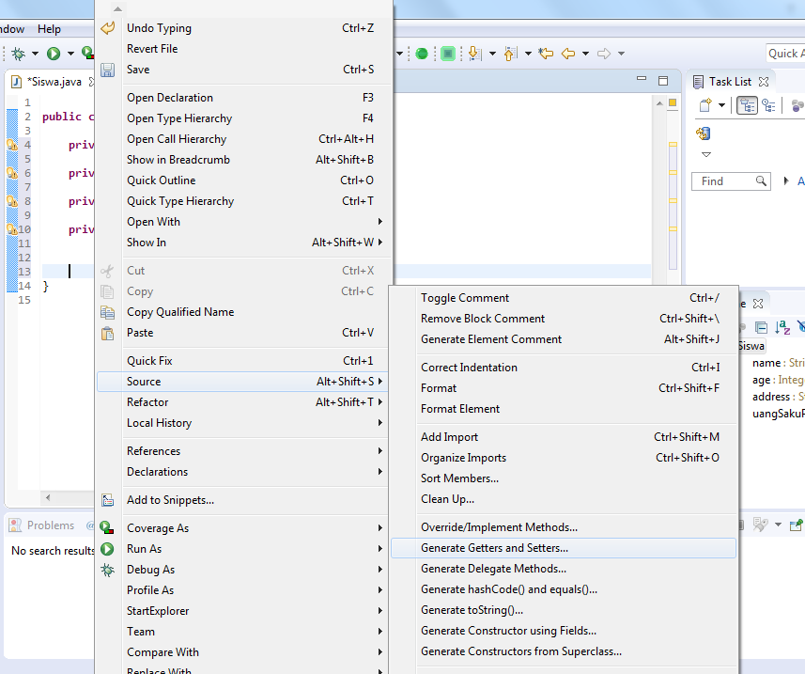This screenshot has width=805, height=674.
Task: Click the Quick Access search box
Action: (x=785, y=54)
